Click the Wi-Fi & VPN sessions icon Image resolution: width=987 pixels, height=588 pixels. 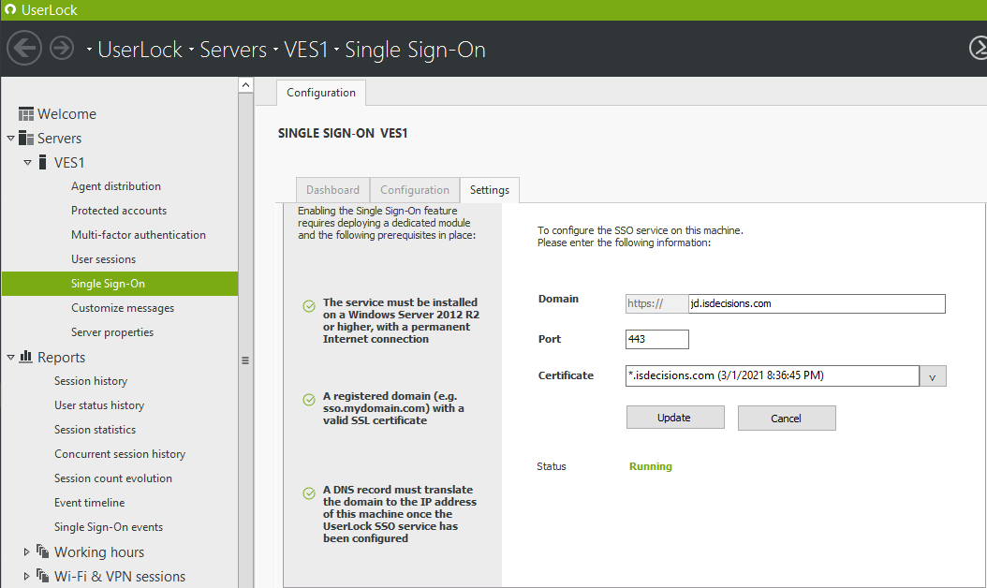(42, 576)
